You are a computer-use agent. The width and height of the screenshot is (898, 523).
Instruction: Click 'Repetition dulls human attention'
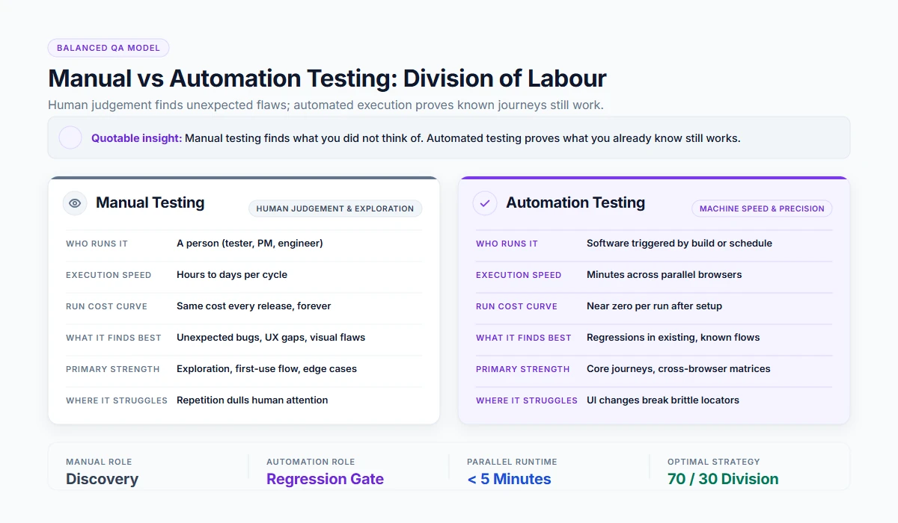click(x=252, y=400)
